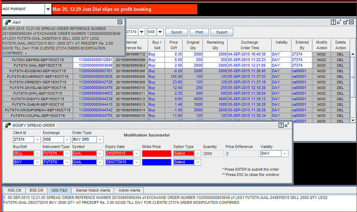Click the red Strike Price field
357x212 pixels.
[x=156, y=153]
